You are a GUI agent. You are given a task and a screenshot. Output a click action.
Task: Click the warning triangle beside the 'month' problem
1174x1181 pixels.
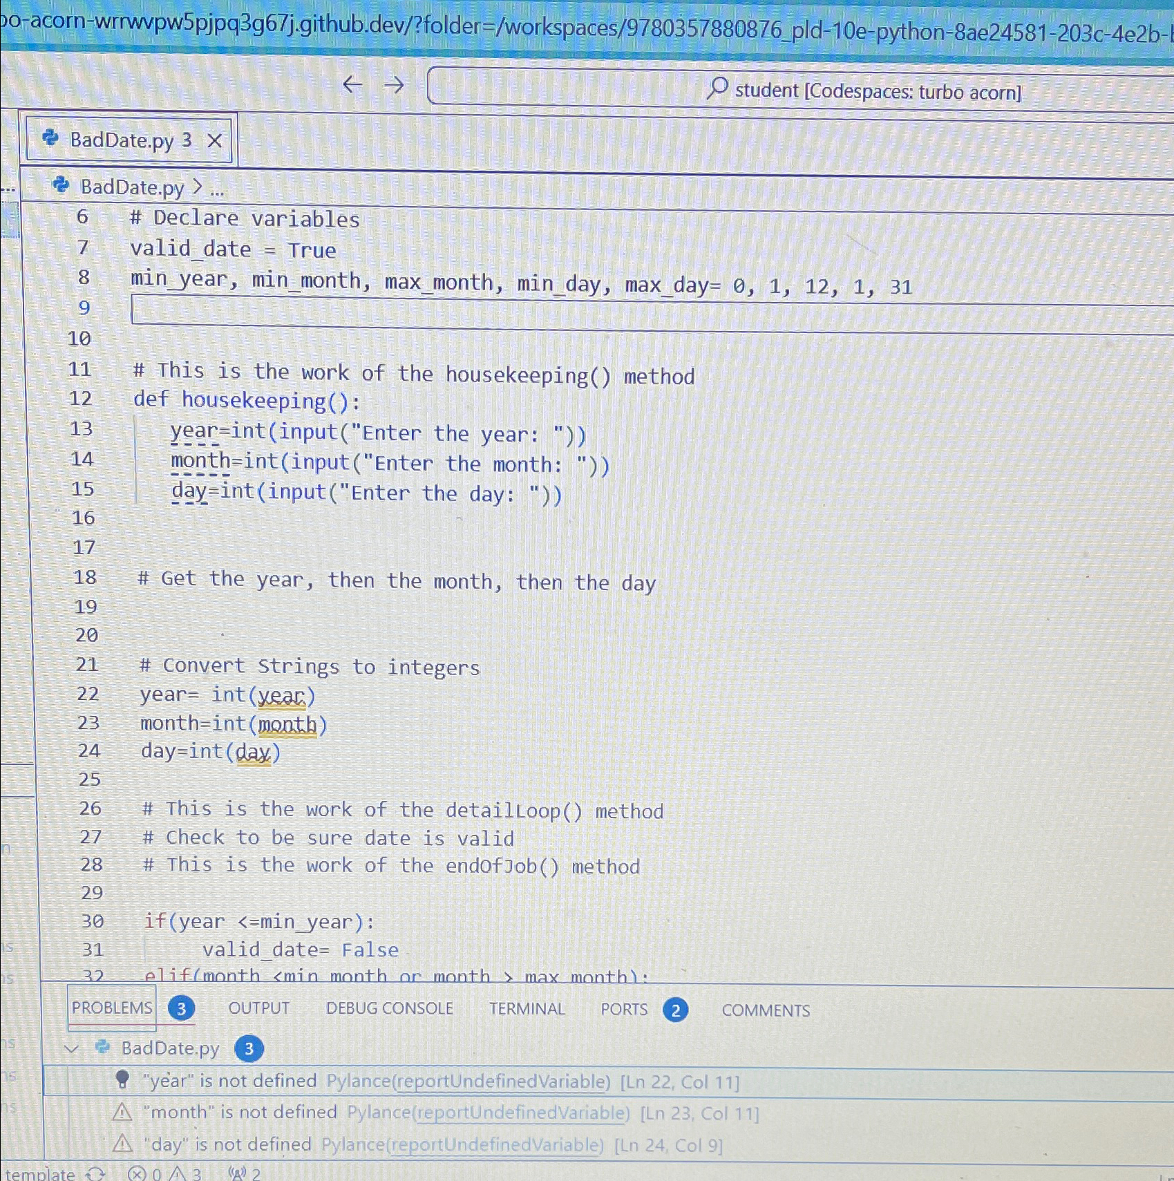tap(123, 1113)
